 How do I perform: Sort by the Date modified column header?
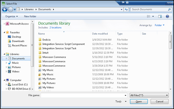coord(100,34)
